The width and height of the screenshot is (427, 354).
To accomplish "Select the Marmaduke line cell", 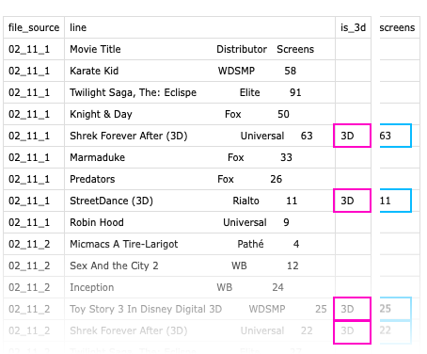I will 199,157.
